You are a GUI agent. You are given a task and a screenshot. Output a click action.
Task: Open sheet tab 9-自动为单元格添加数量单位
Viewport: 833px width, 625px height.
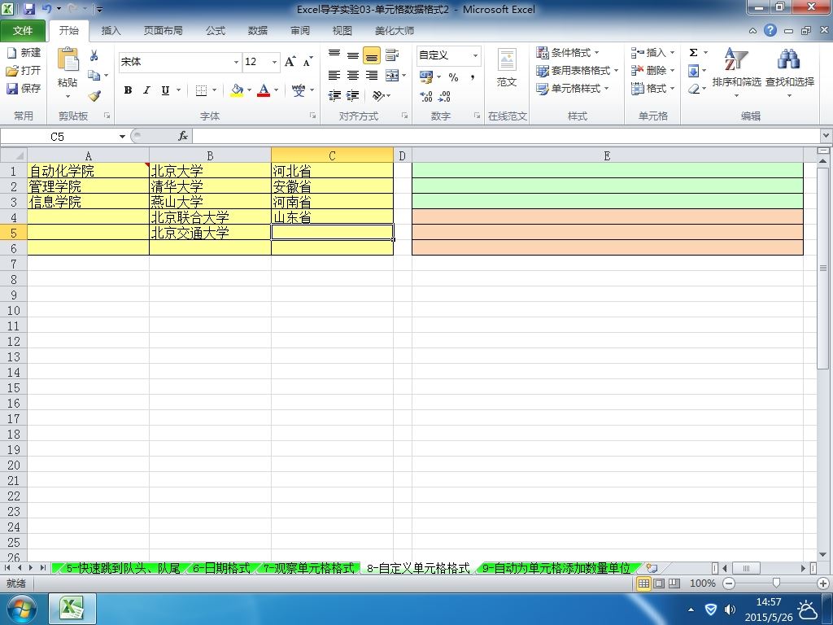[556, 568]
